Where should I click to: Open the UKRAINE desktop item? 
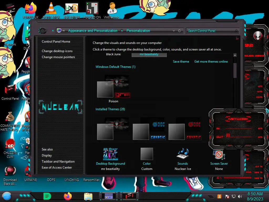pyautogui.click(x=30, y=180)
